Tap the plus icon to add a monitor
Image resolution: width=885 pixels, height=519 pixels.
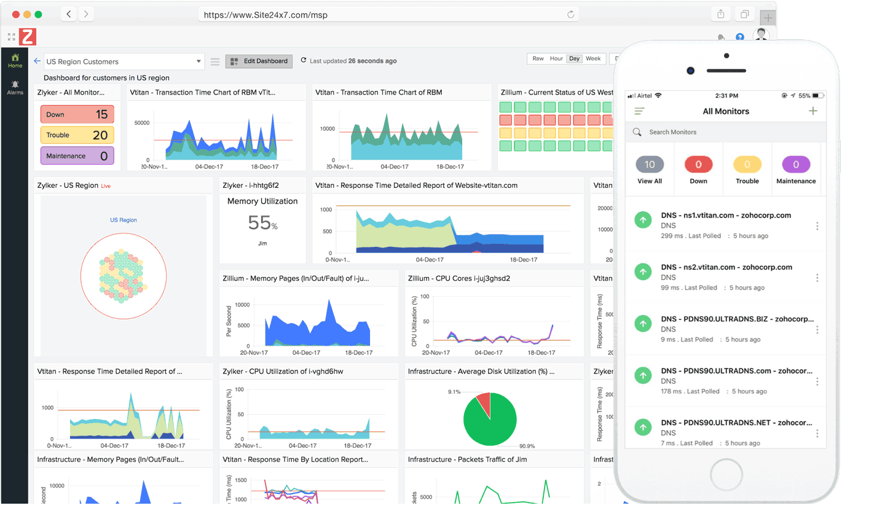[x=813, y=111]
